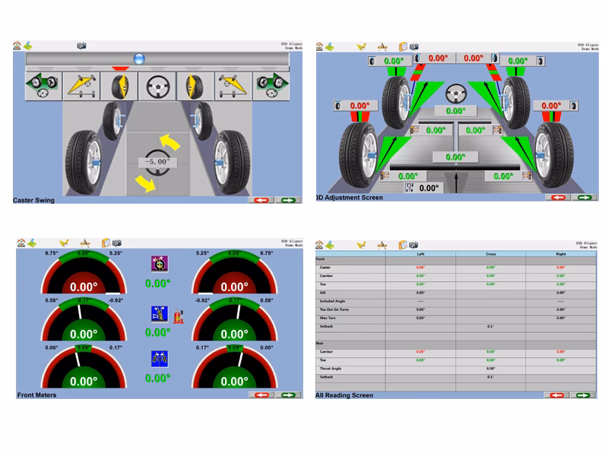Select the left wheel camber icon on the toolbar
This screenshot has height=456, width=608.
tap(120, 85)
